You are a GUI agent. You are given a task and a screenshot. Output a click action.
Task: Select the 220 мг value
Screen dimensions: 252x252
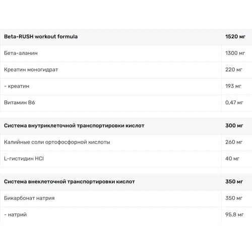click(234, 70)
